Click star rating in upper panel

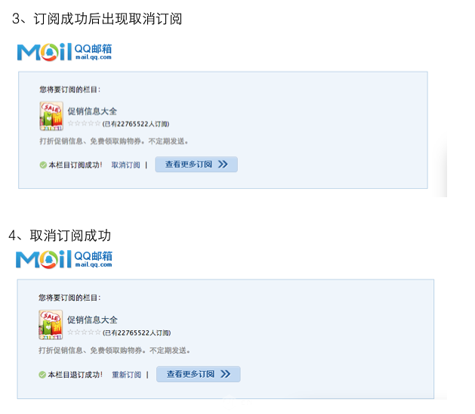[85, 123]
